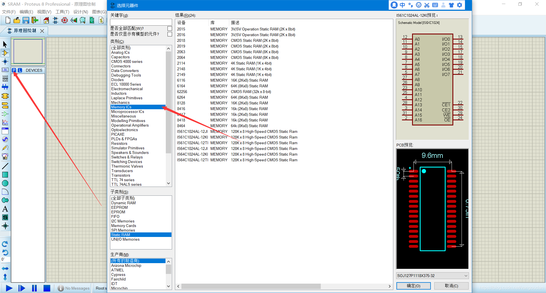This screenshot has width=546, height=293.
Task: Click the No Messages status indicator
Action: [x=74, y=288]
